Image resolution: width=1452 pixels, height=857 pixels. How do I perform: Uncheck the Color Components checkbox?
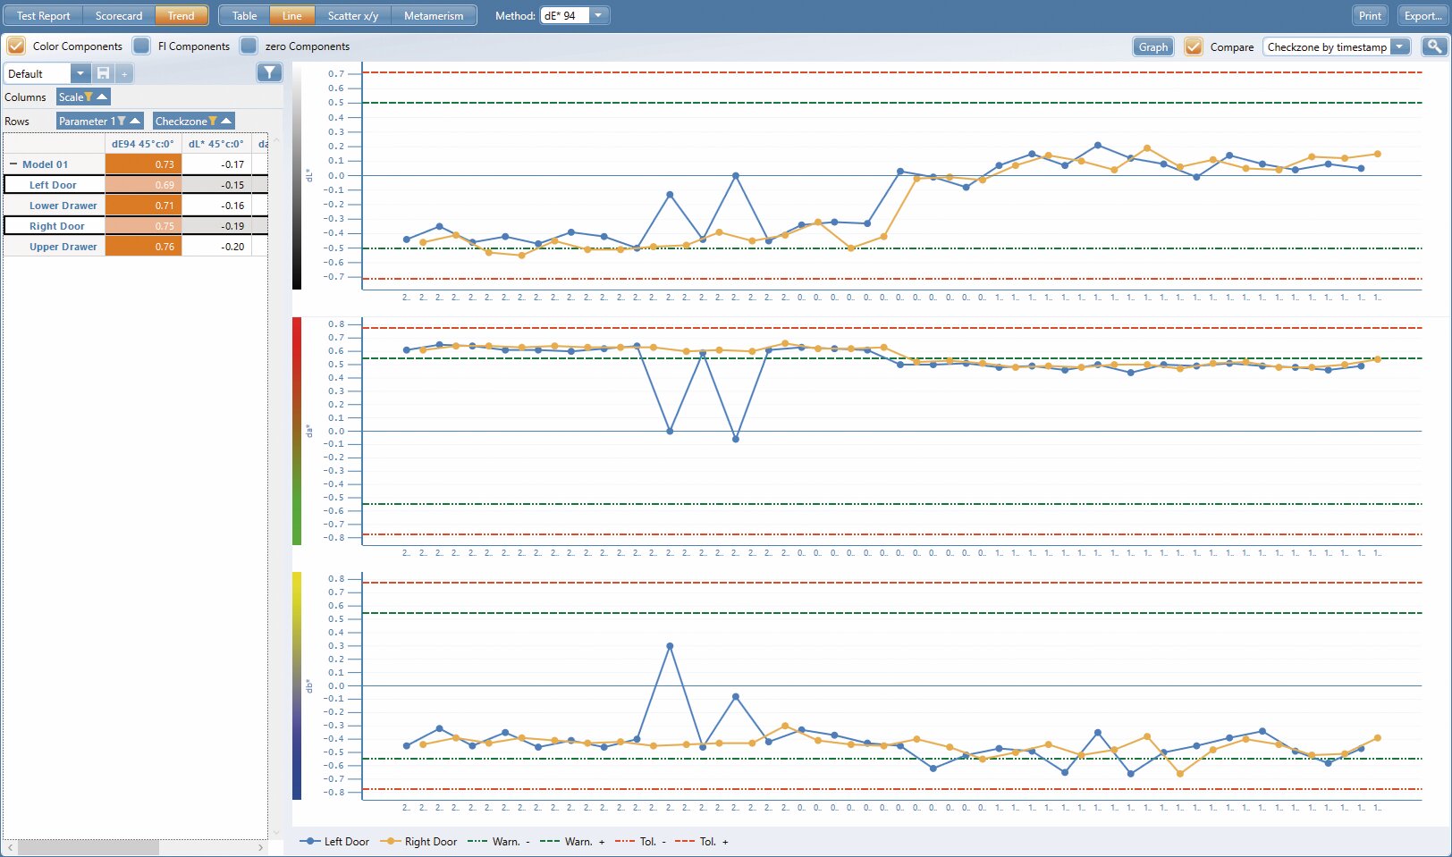(x=16, y=46)
